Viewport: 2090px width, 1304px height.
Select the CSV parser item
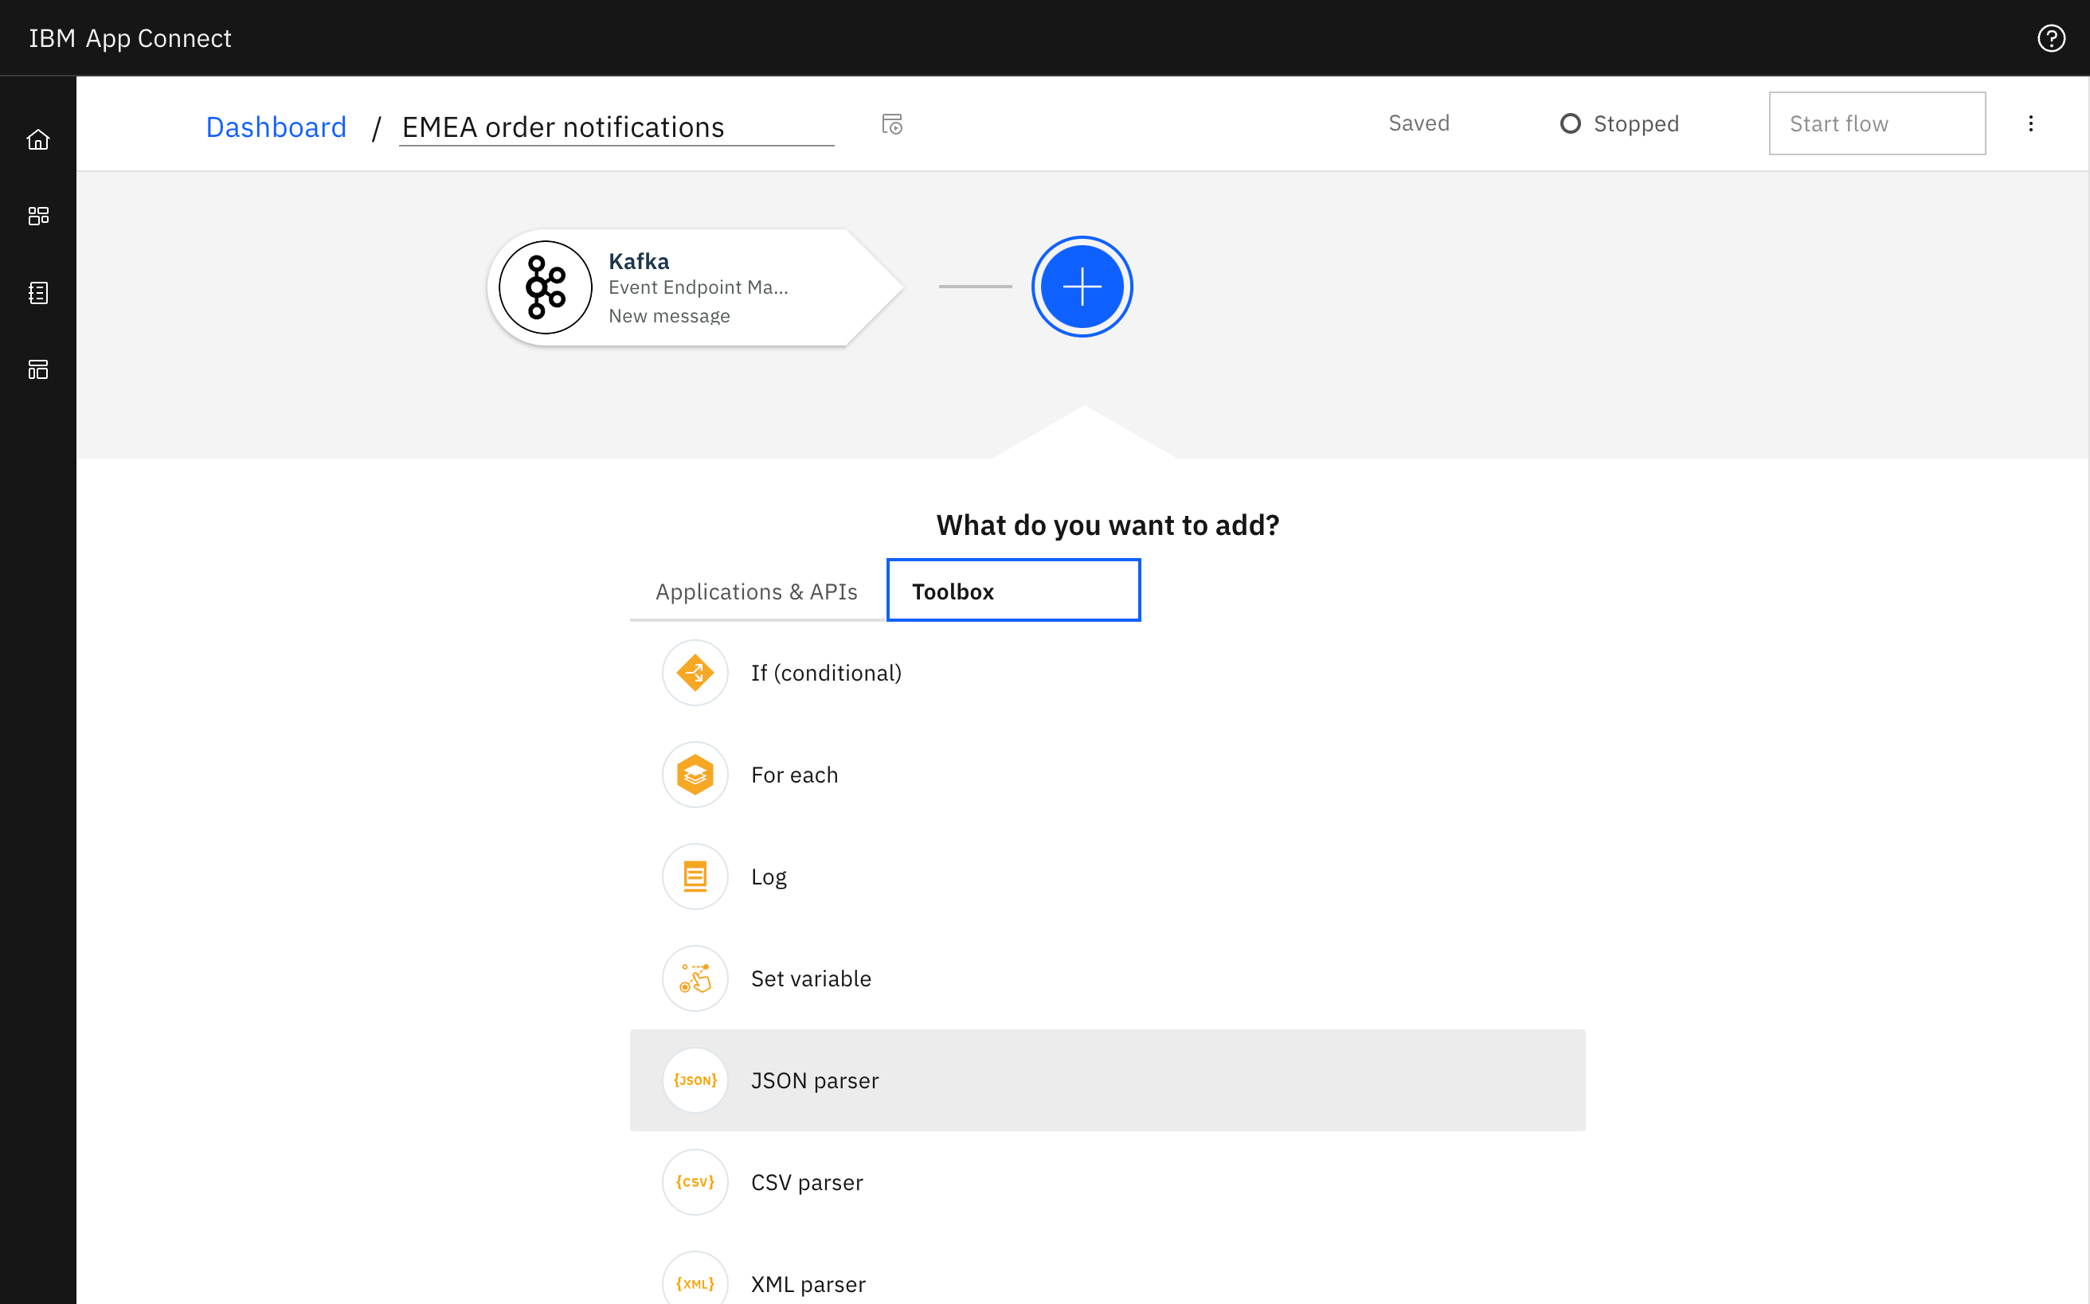806,1181
